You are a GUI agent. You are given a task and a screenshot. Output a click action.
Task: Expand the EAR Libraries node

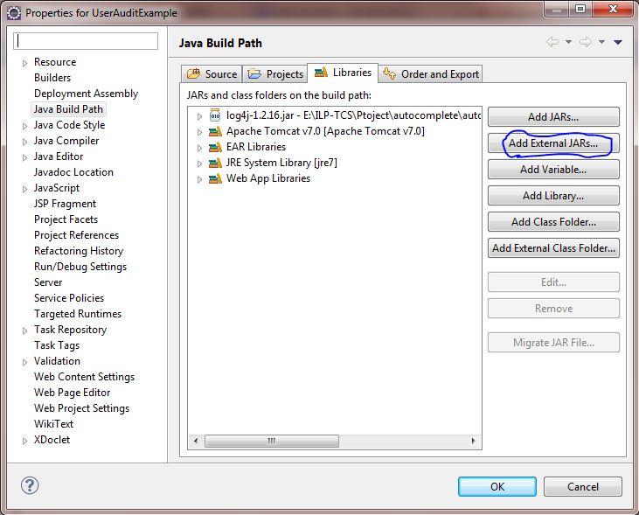pos(199,148)
